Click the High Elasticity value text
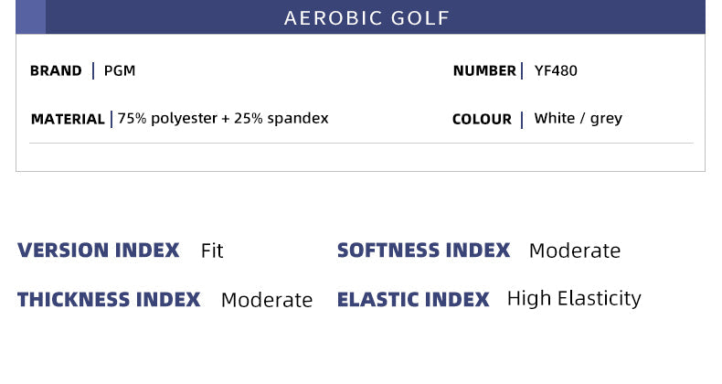 coord(574,298)
